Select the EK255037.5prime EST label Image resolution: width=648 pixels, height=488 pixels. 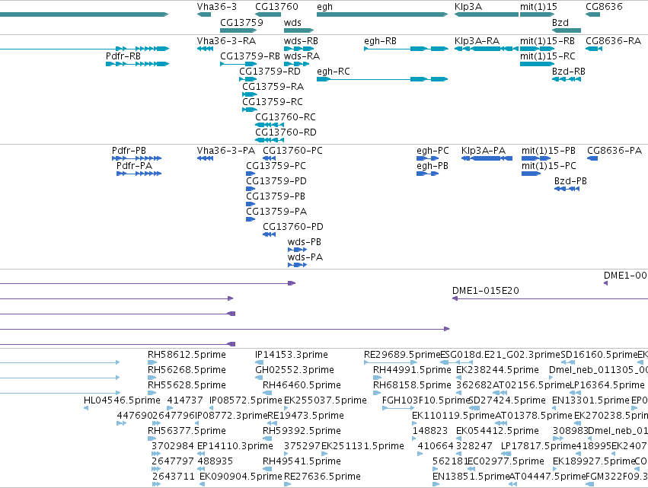325,400
